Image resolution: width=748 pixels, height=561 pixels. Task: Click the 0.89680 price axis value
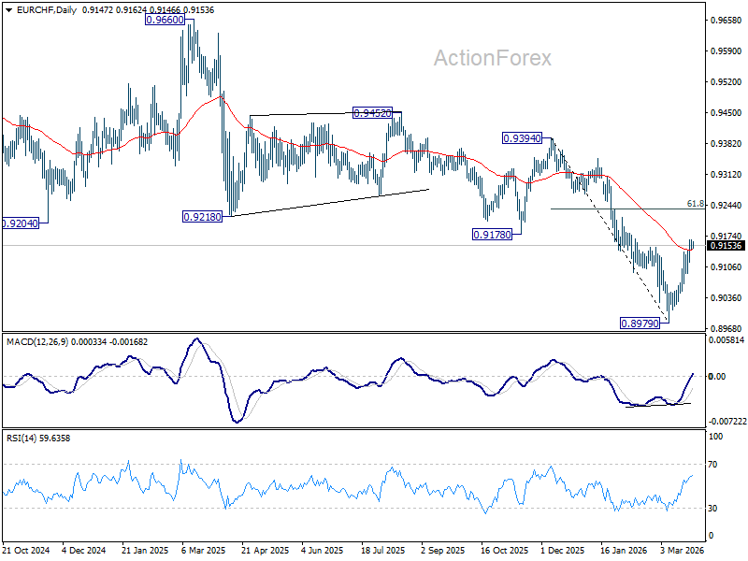click(x=726, y=329)
